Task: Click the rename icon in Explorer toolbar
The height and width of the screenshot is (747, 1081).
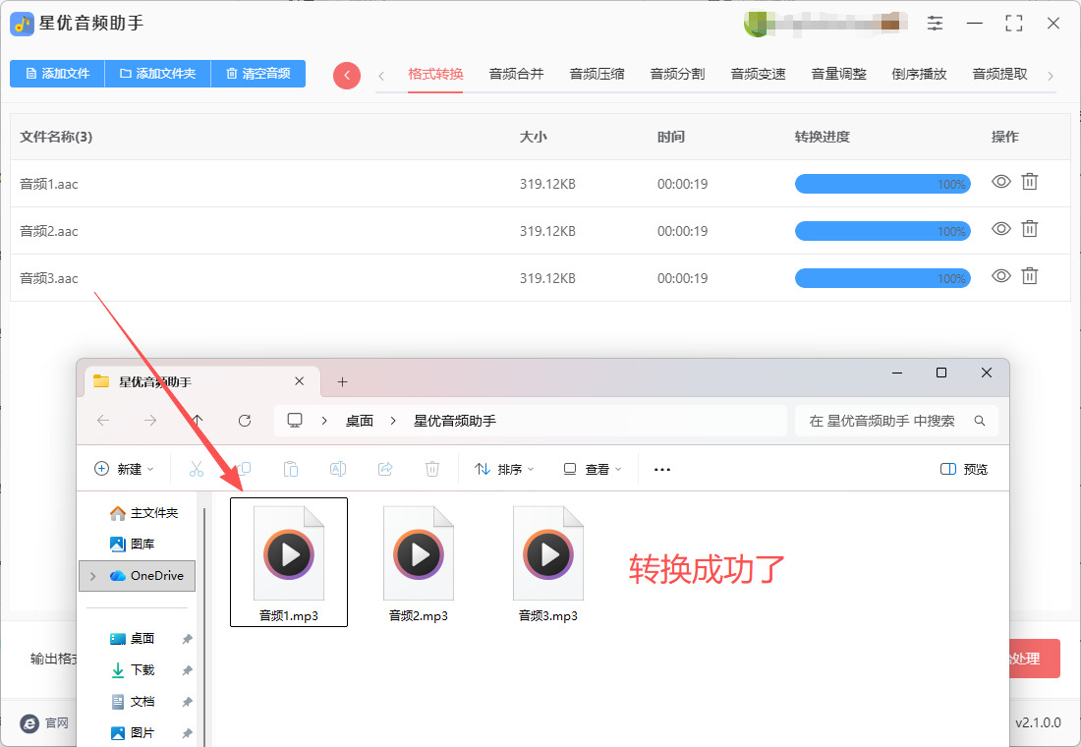Action: pyautogui.click(x=338, y=469)
